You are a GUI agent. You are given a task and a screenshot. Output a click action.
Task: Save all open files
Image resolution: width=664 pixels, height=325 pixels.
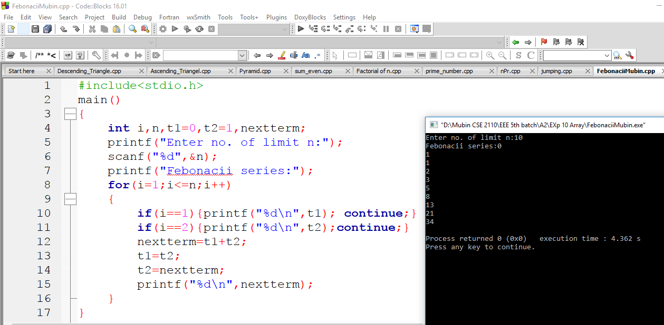point(47,29)
